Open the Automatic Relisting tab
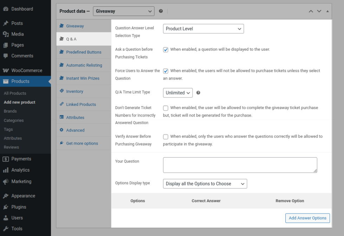 84,65
